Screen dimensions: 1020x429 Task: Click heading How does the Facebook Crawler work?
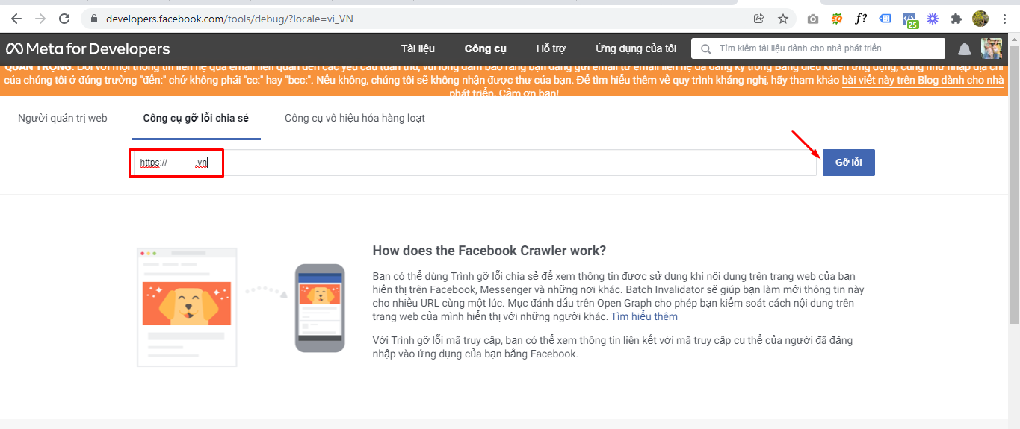[489, 251]
